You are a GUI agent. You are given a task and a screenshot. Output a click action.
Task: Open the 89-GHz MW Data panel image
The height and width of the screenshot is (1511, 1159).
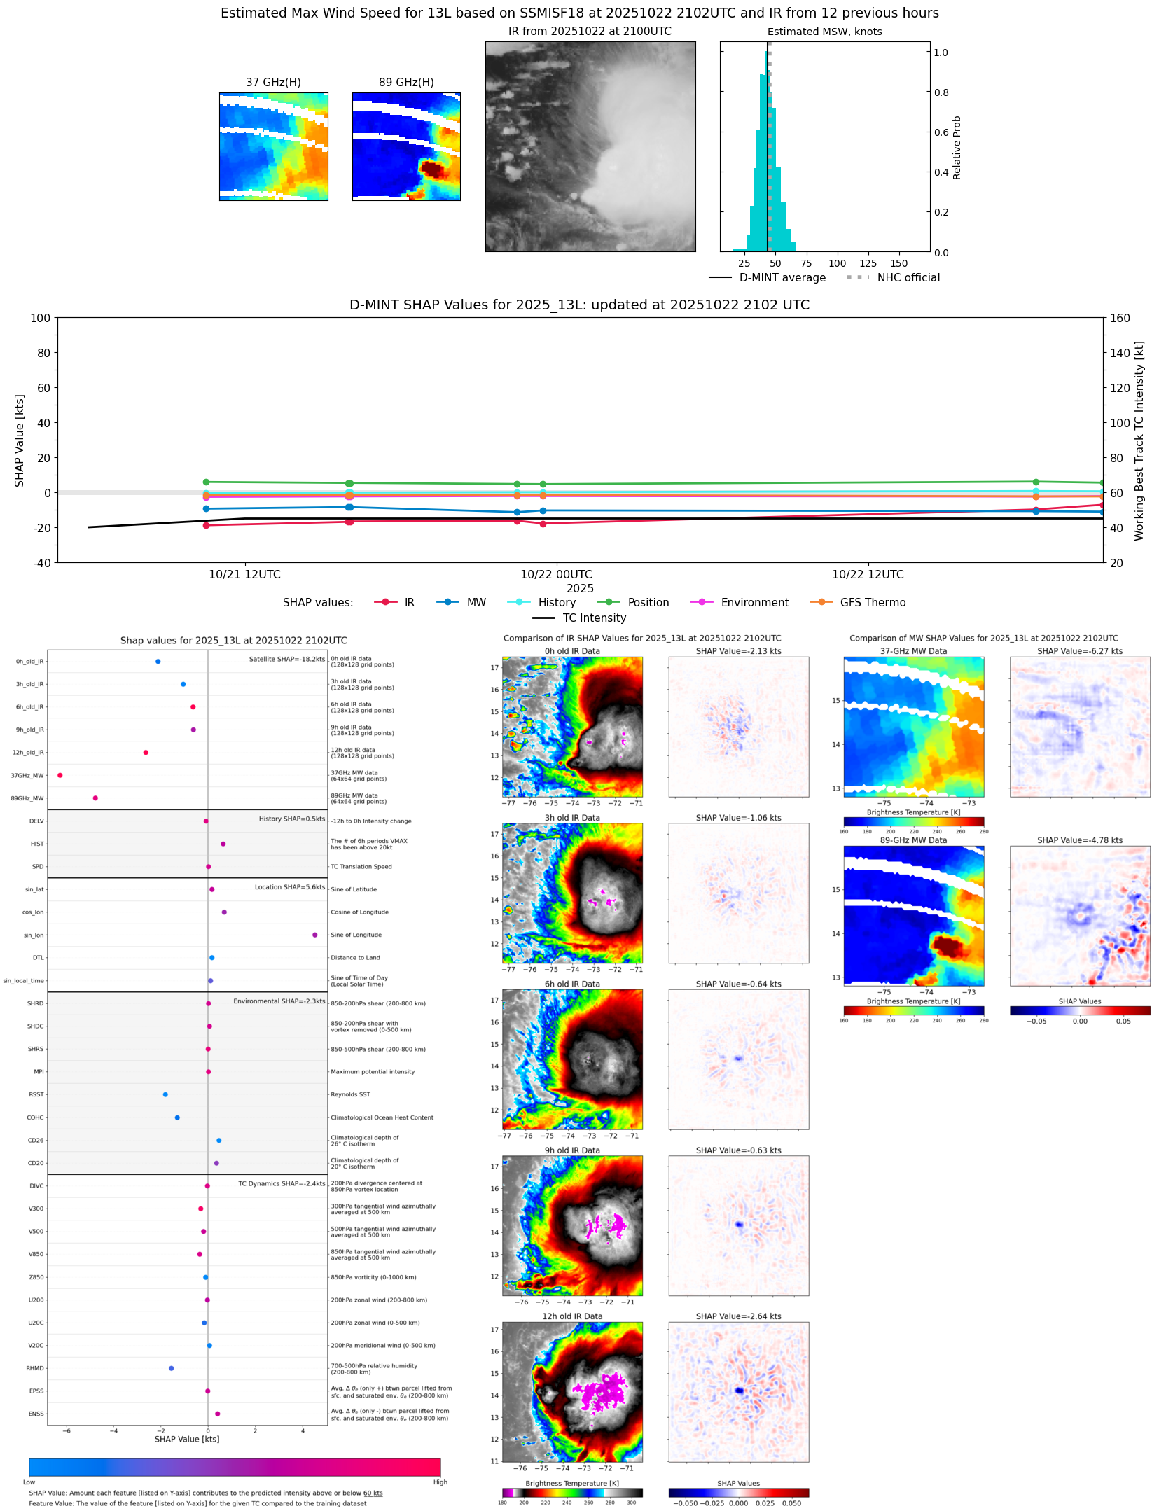tap(913, 916)
